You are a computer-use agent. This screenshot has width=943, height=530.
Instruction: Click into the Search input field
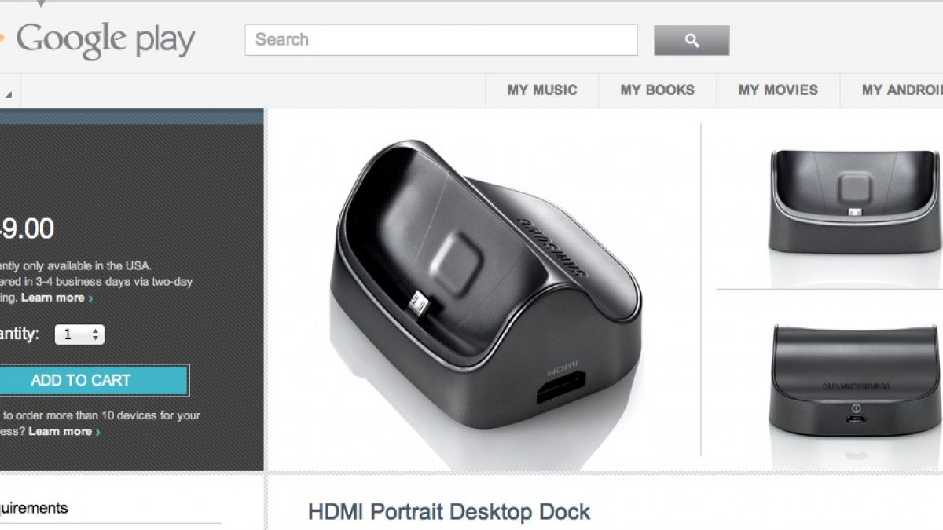(441, 40)
